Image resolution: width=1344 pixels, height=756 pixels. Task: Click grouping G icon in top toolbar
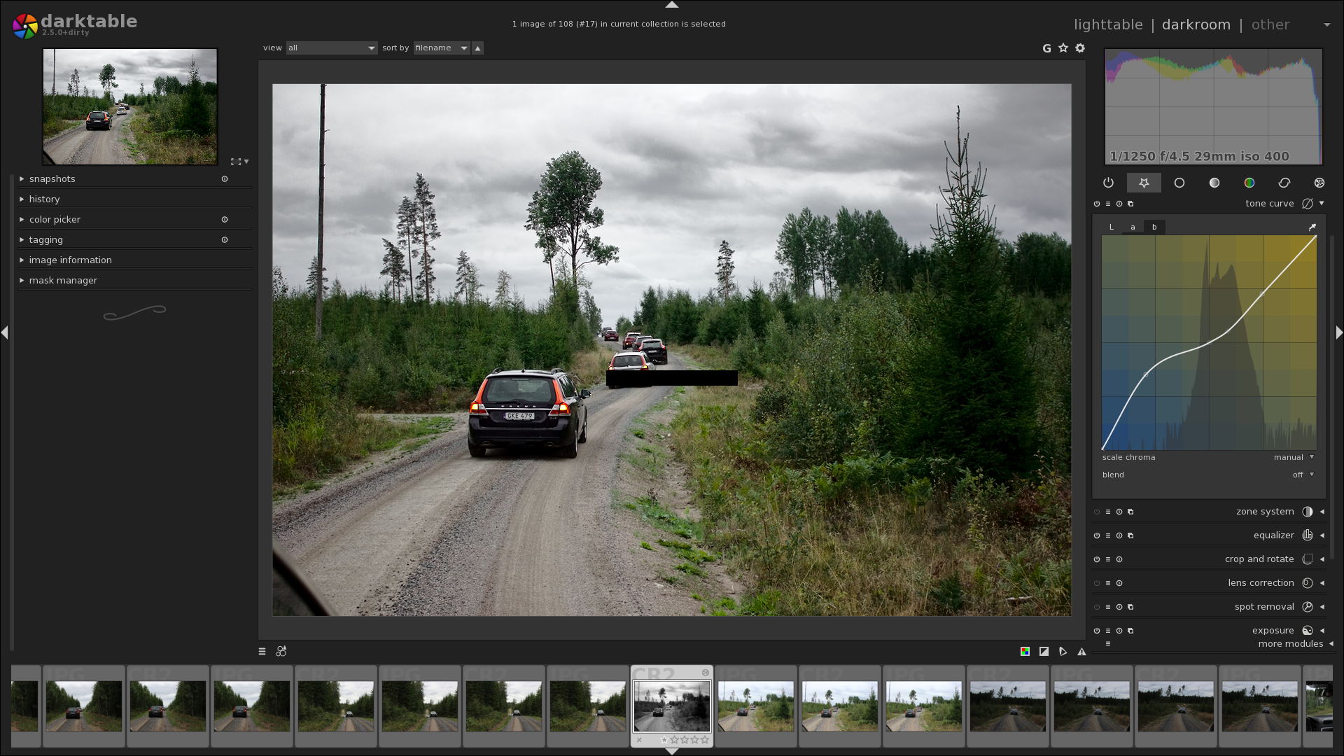tap(1046, 48)
